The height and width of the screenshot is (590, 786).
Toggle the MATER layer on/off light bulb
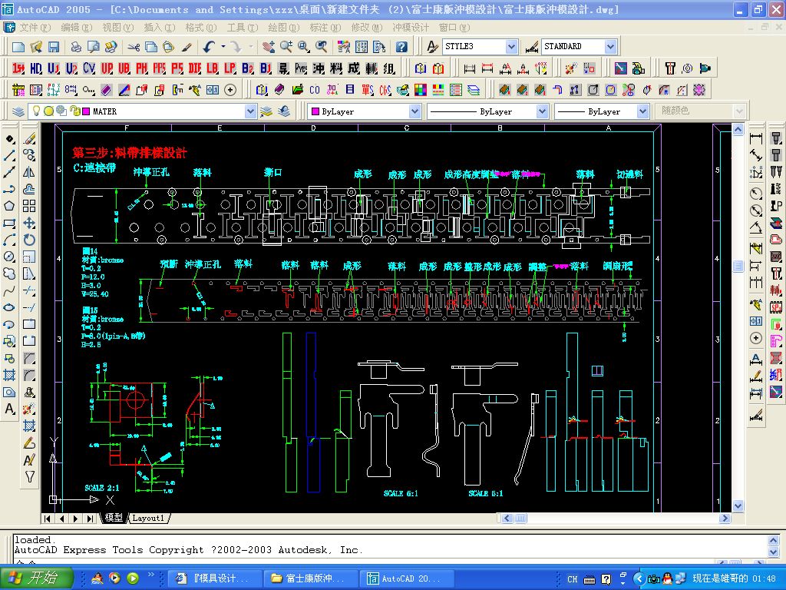pyautogui.click(x=36, y=111)
